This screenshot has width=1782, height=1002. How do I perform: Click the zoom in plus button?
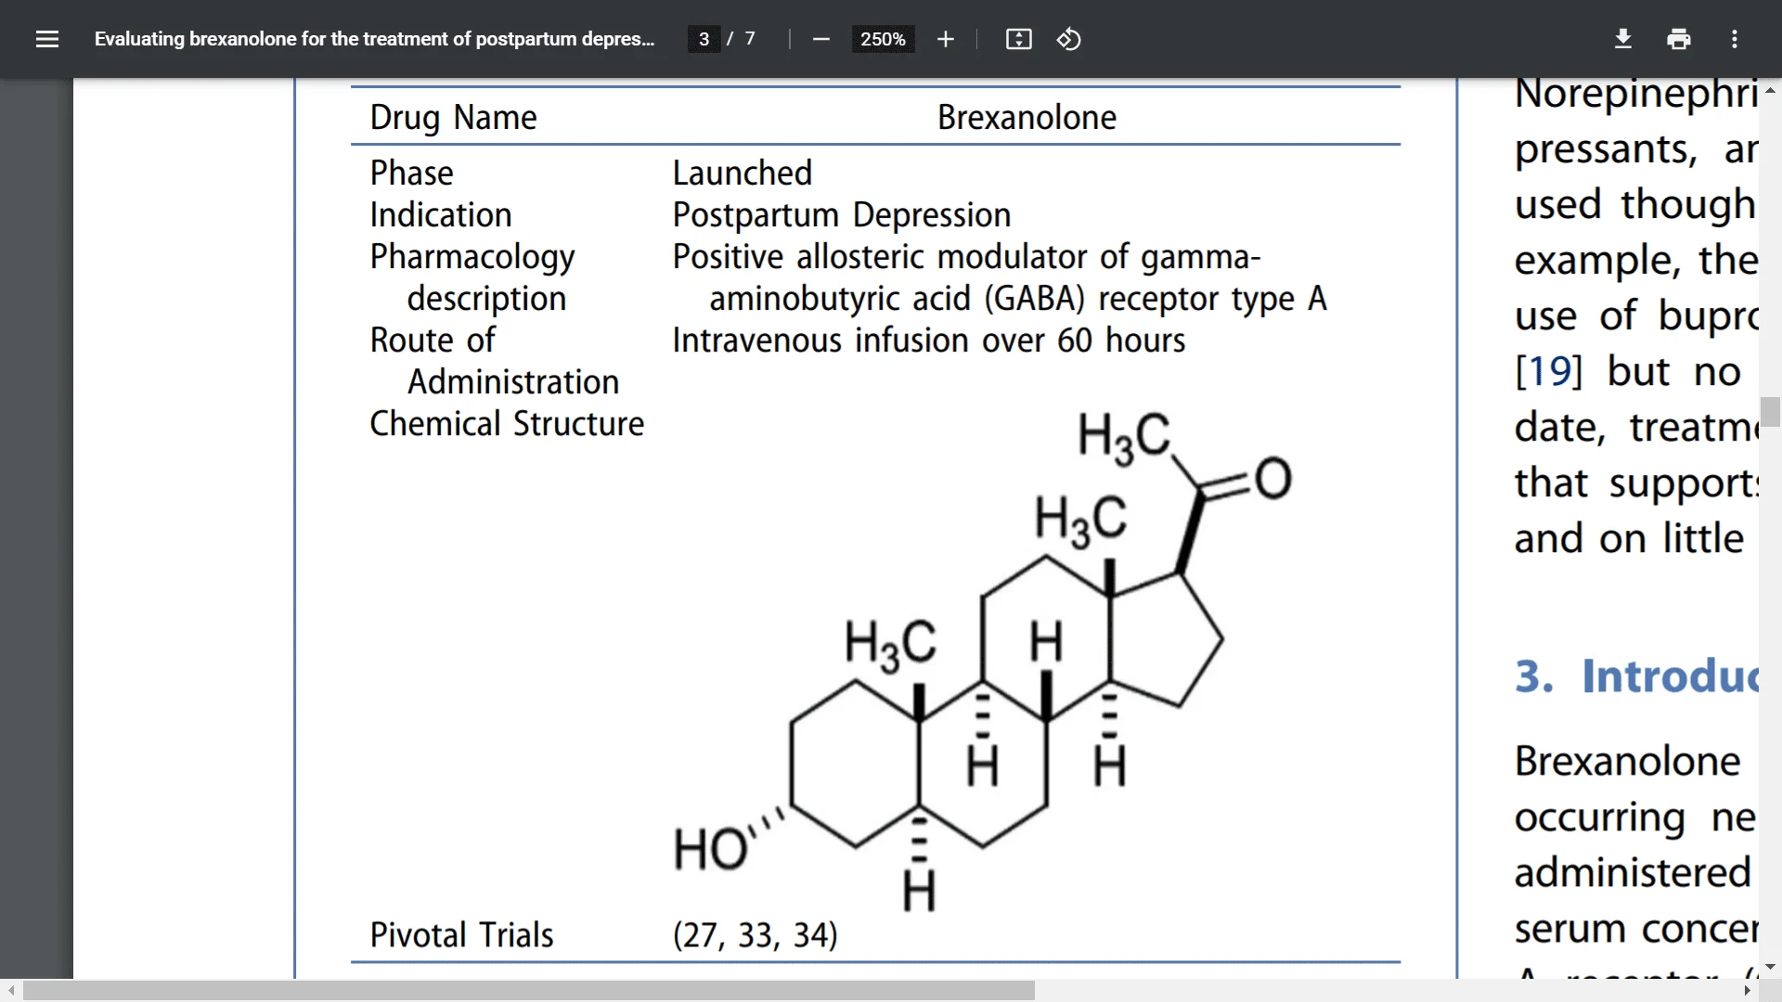[945, 39]
